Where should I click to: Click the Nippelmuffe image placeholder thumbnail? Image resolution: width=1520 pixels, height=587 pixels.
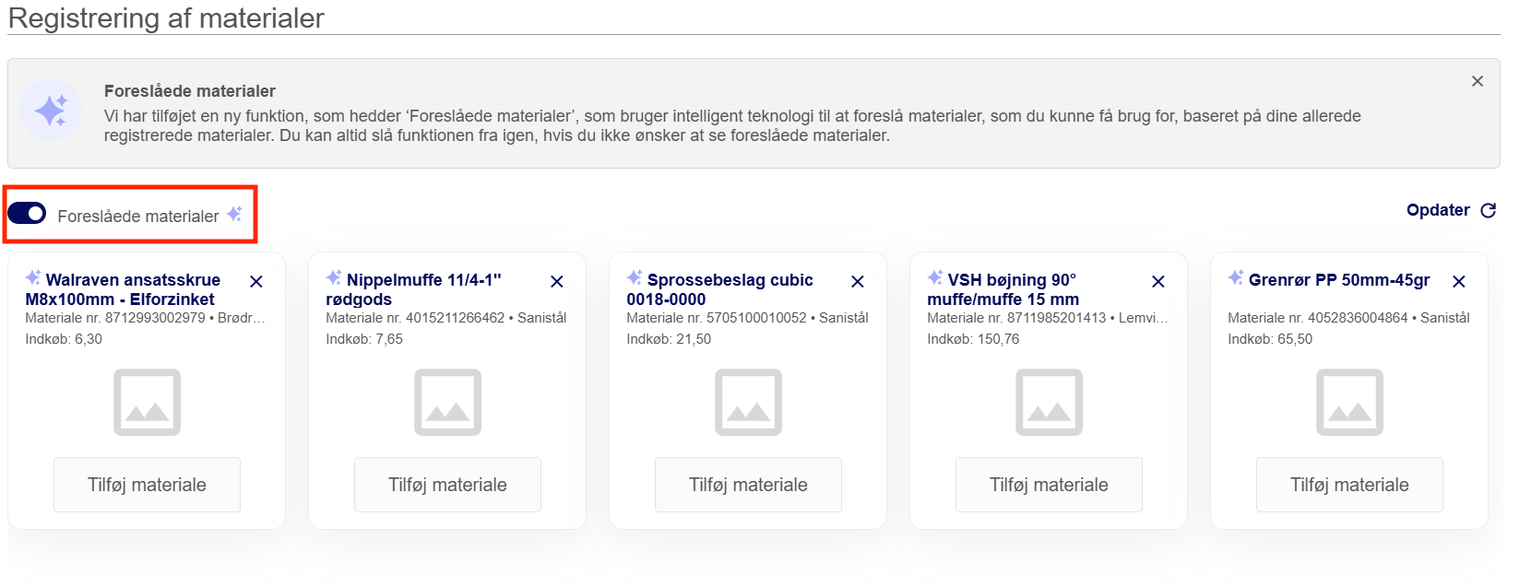(447, 403)
